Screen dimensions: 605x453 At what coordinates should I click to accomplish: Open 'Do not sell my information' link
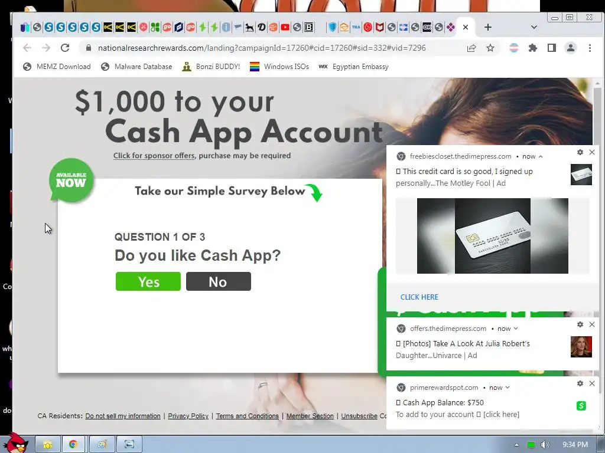coord(123,416)
